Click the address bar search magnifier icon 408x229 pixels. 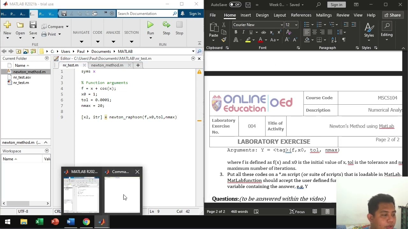click(200, 51)
